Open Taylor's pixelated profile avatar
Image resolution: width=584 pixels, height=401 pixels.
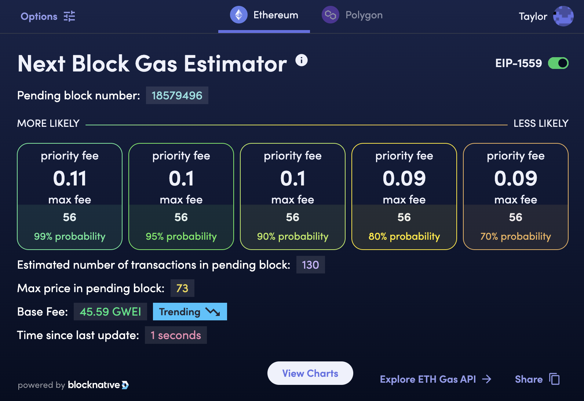click(x=563, y=16)
